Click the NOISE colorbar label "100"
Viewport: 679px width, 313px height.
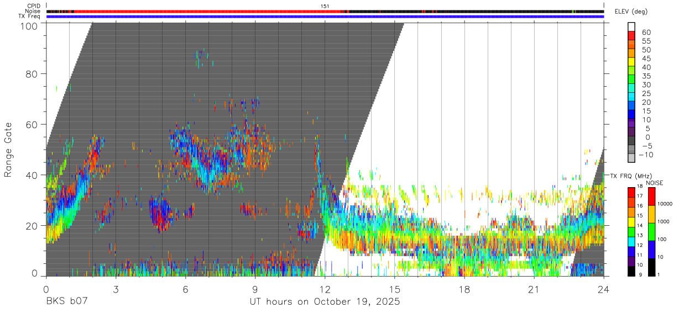point(662,240)
